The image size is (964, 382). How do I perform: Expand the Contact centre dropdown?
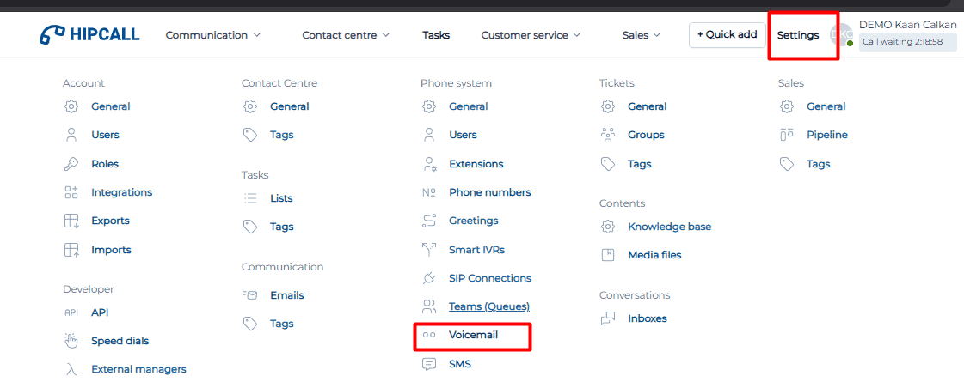click(x=346, y=35)
